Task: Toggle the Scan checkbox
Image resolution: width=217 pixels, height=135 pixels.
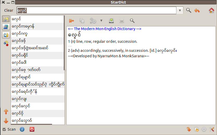Action: [4, 129]
